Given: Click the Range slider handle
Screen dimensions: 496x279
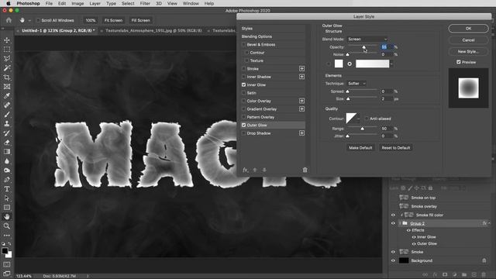Looking at the screenshot, I should pos(362,129).
